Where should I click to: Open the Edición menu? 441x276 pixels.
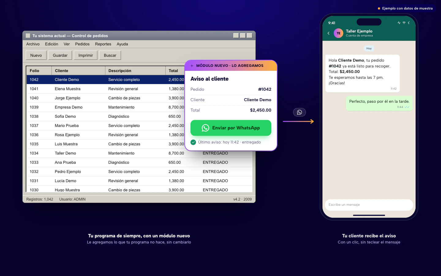[51, 44]
